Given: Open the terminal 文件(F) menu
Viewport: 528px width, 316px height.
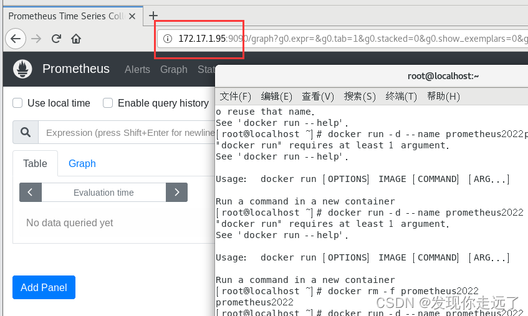Looking at the screenshot, I should pos(236,97).
